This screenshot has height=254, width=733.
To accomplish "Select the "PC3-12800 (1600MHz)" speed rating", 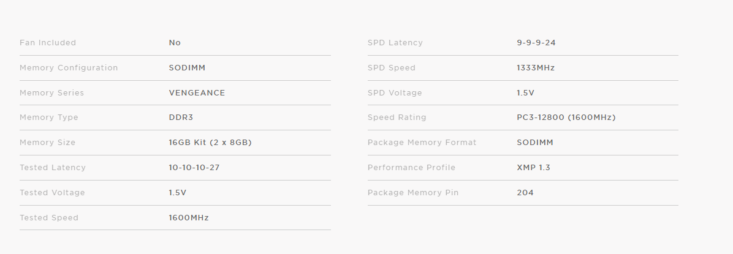I will coord(566,118).
